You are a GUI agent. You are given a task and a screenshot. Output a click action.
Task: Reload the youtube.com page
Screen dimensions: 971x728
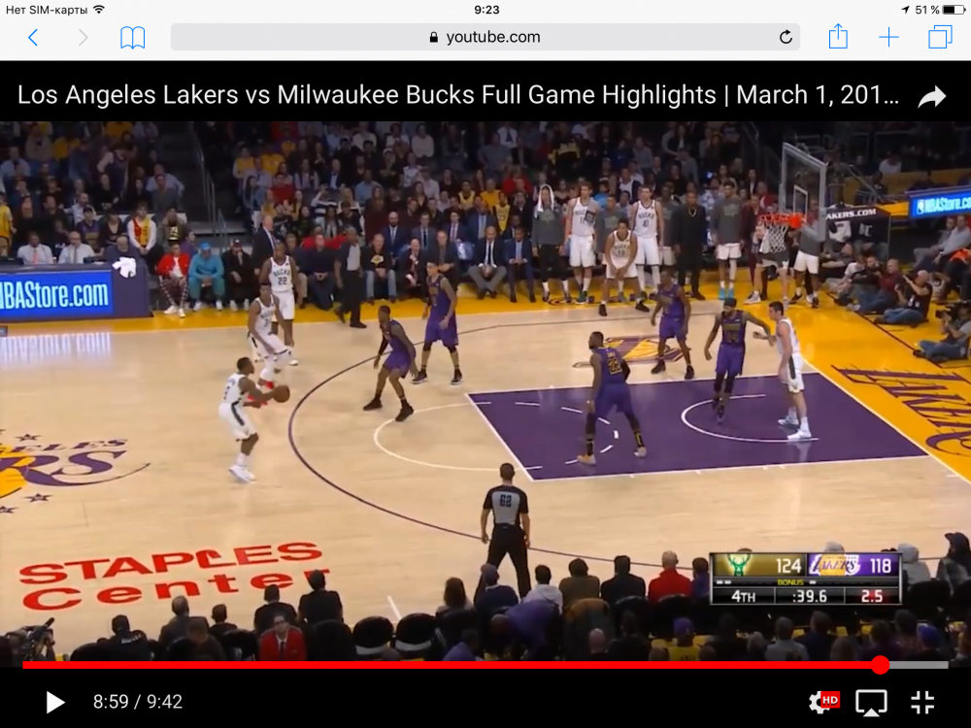tap(786, 38)
